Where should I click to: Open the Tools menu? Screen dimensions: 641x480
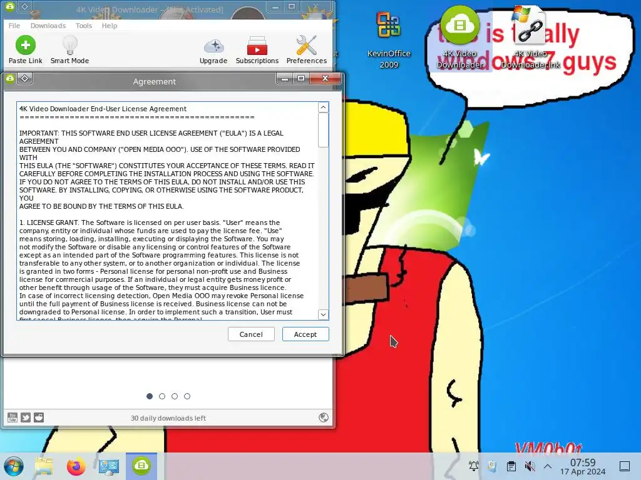point(84,25)
